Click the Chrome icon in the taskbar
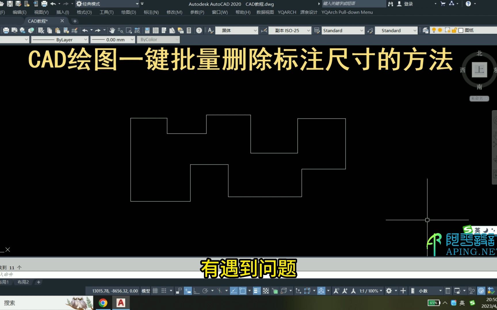 (x=103, y=303)
